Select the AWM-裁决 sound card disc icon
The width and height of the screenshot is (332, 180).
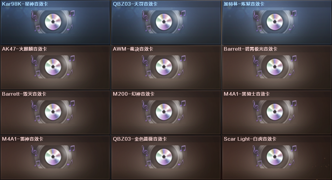(x=164, y=67)
